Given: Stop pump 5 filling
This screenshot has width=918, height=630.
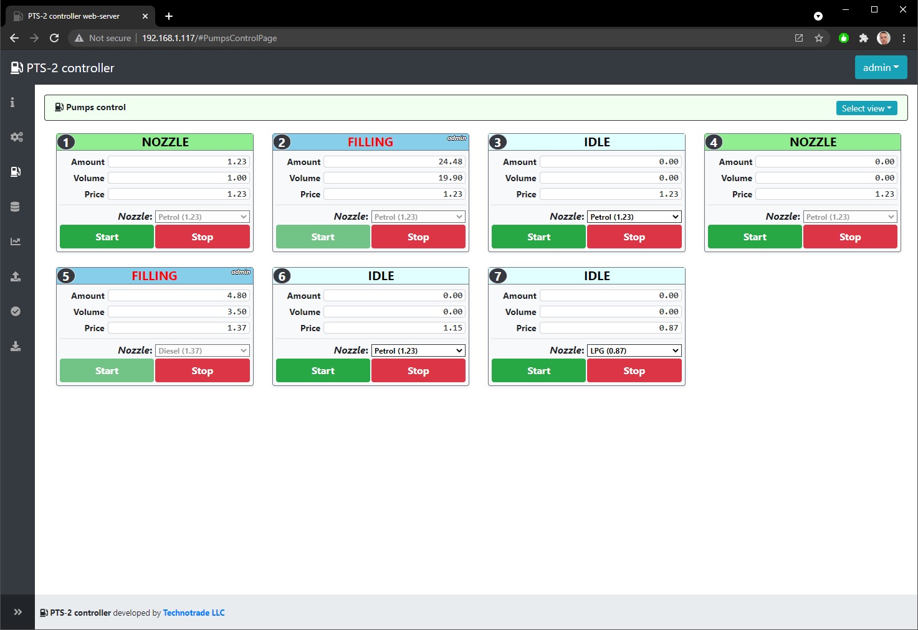Looking at the screenshot, I should [202, 371].
